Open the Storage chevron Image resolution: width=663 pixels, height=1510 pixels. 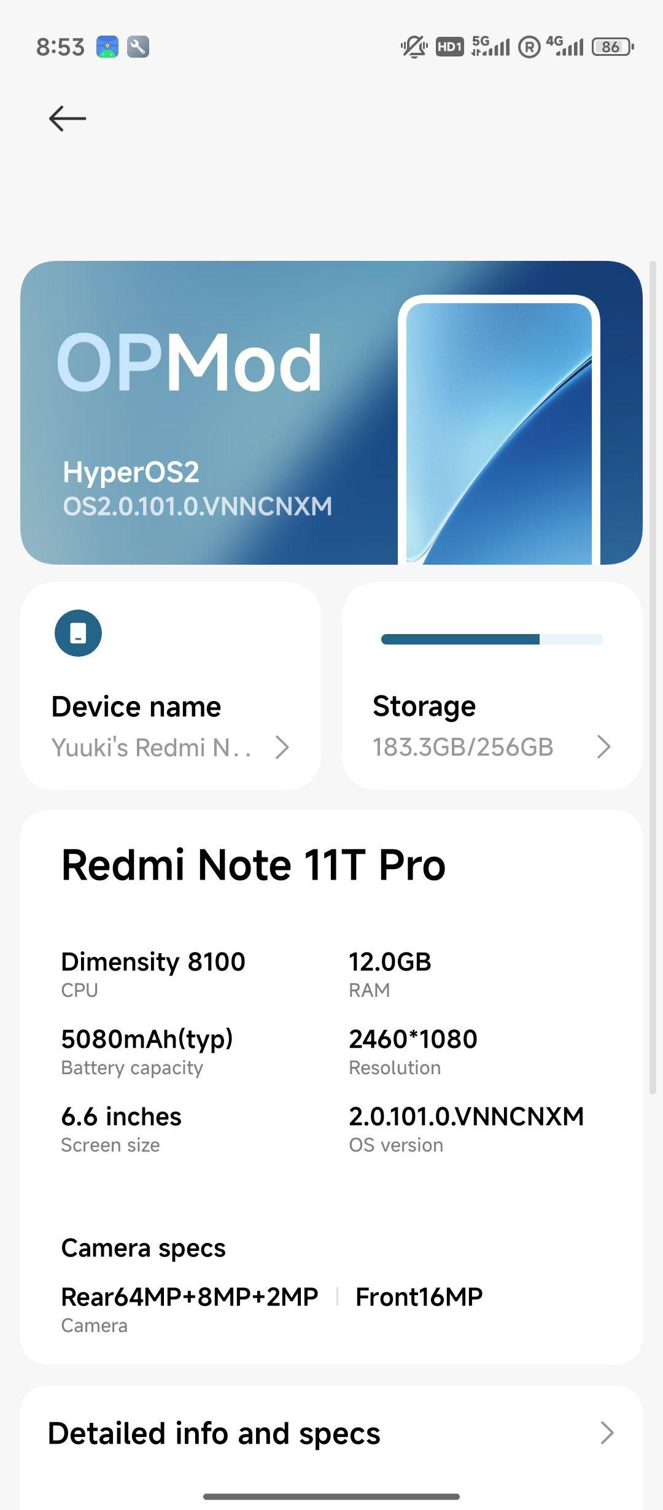603,747
